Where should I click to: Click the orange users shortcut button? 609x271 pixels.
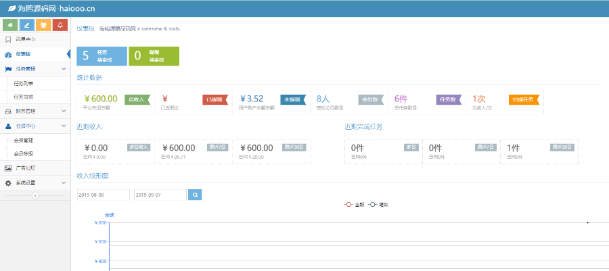[x=43, y=25]
